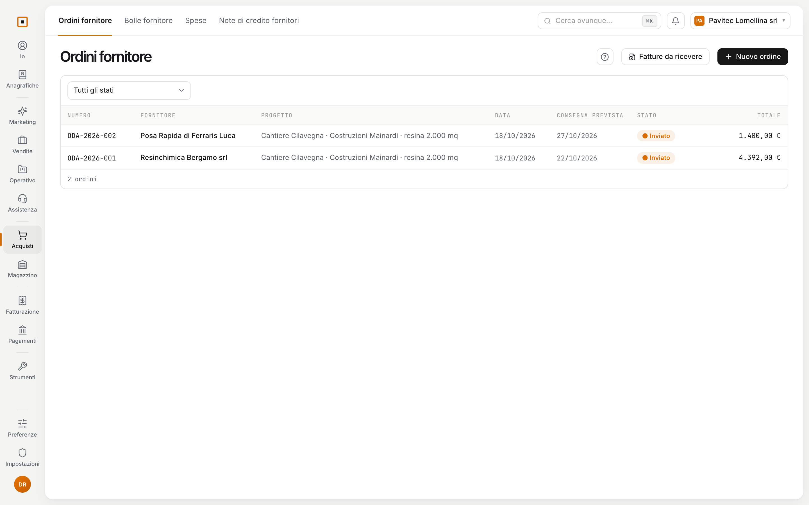This screenshot has width=809, height=505.
Task: Go to Anagrafiche in sidebar
Action: click(x=22, y=79)
